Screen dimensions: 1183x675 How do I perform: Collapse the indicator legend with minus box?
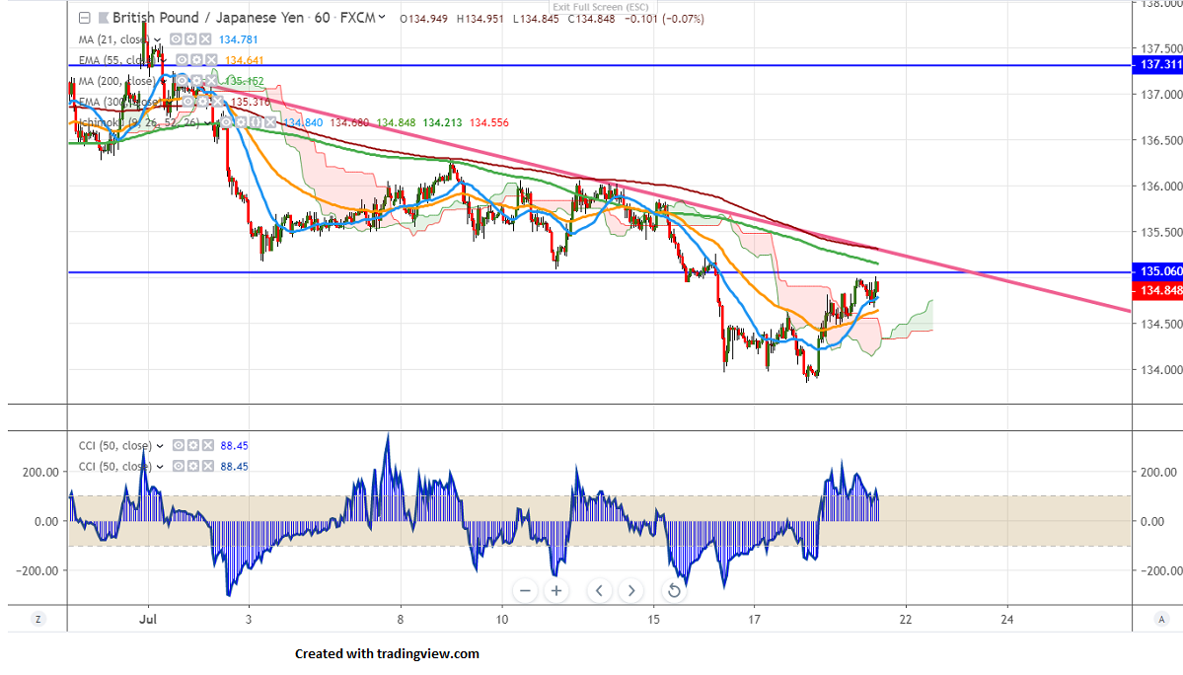click(85, 18)
